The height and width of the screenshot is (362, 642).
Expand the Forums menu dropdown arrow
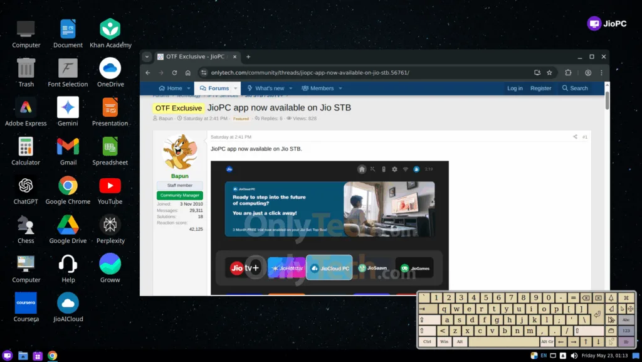[236, 88]
